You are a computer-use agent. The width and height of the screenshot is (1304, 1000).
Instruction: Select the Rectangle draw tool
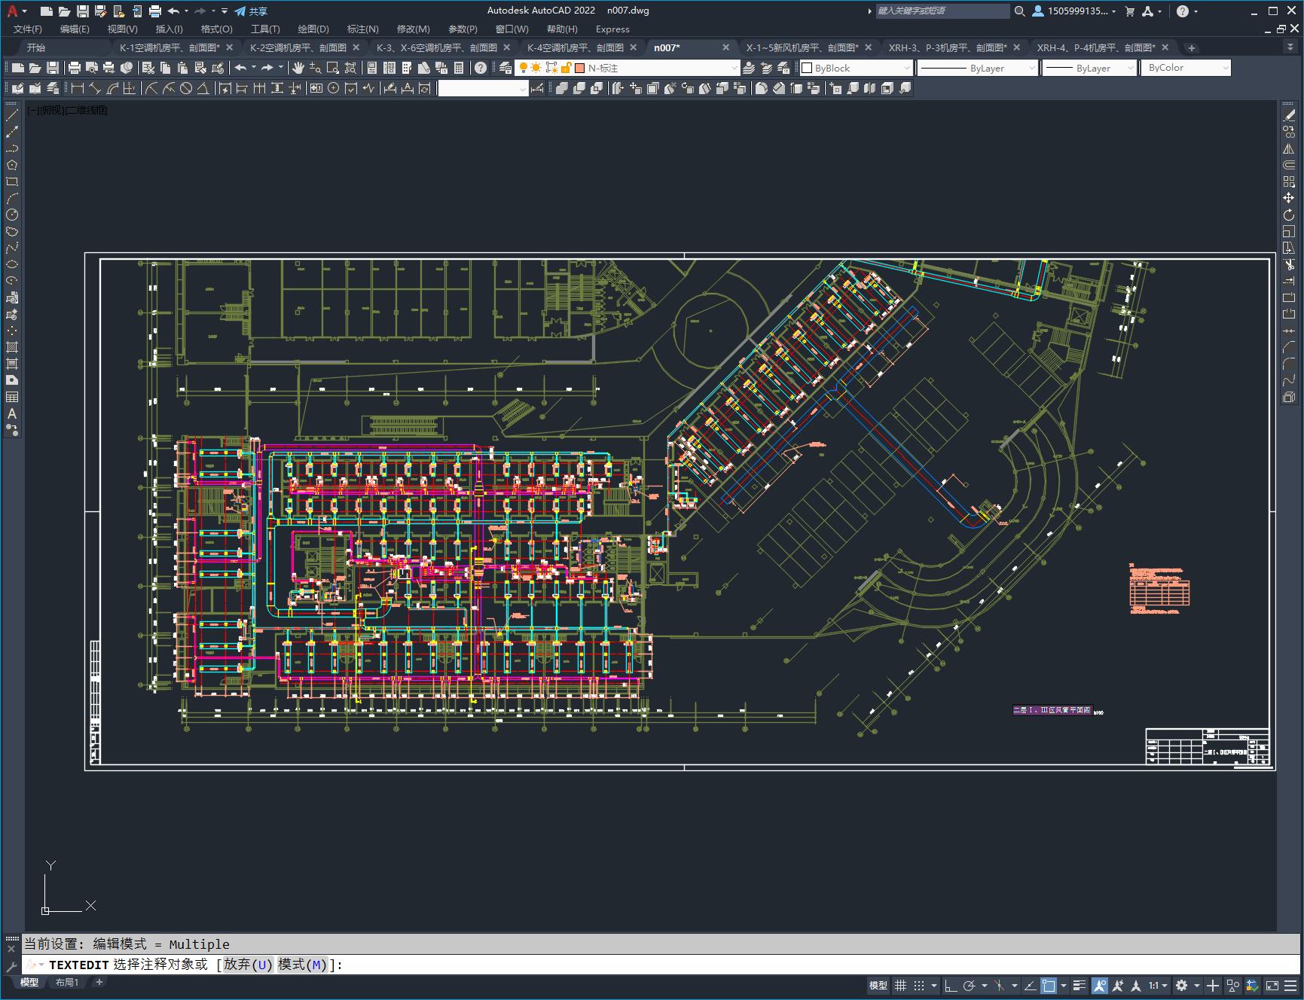[12, 181]
